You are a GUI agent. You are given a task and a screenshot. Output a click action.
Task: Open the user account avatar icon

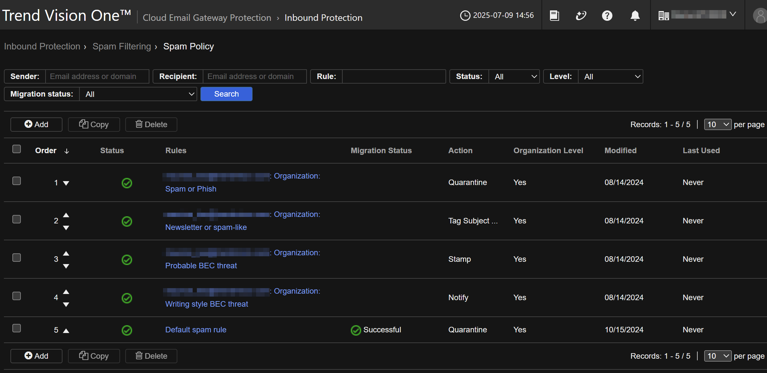[x=760, y=16]
